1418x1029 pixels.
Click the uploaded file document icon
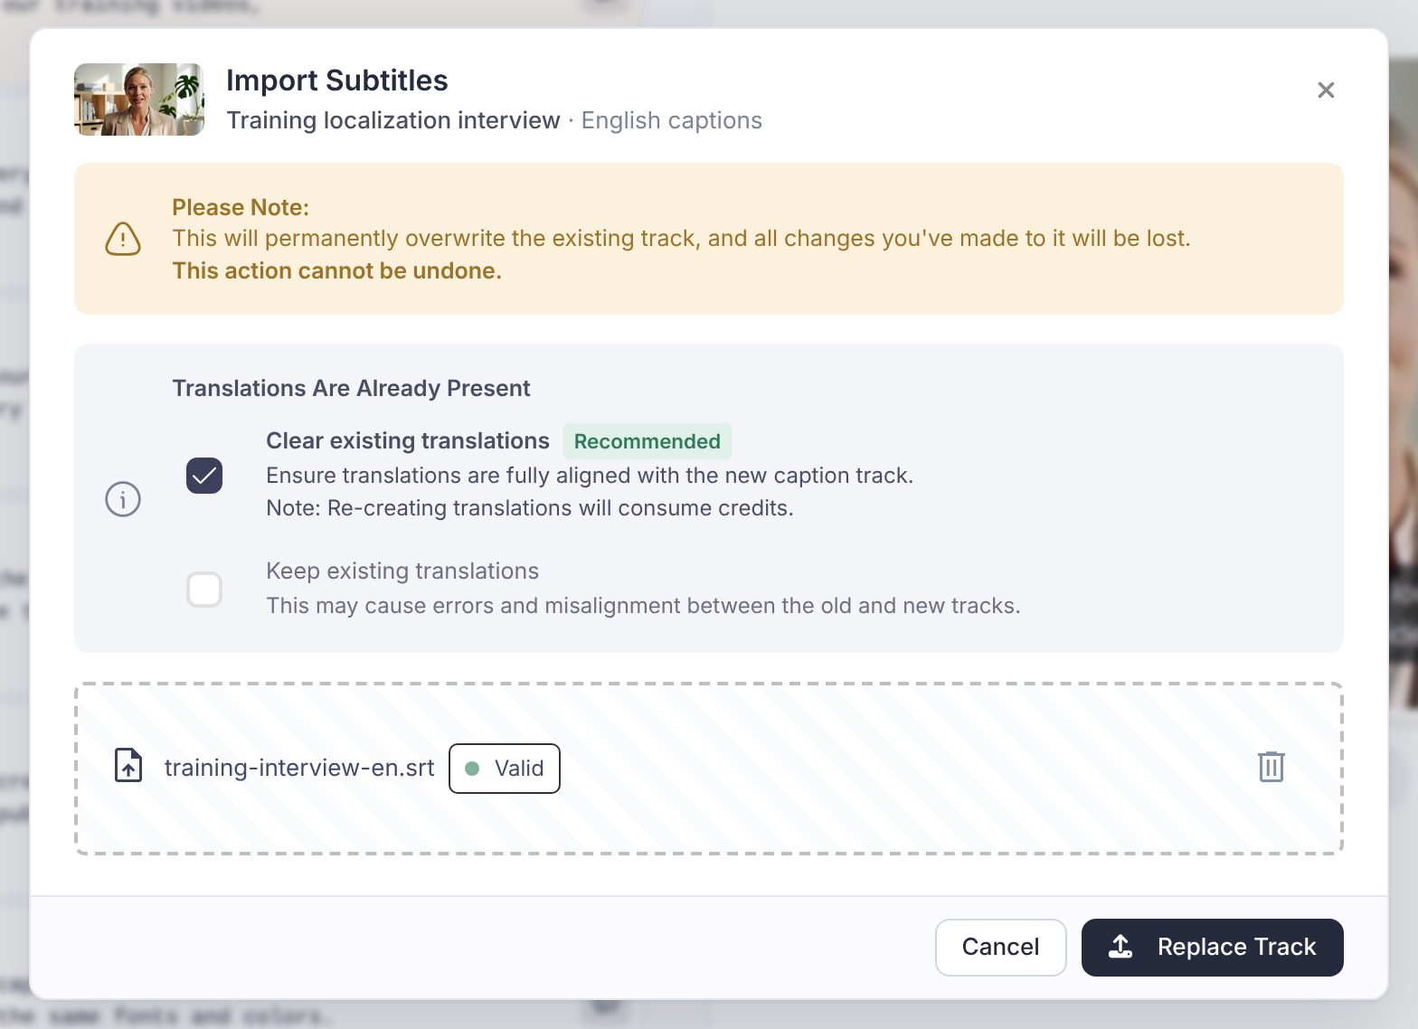[x=128, y=766]
